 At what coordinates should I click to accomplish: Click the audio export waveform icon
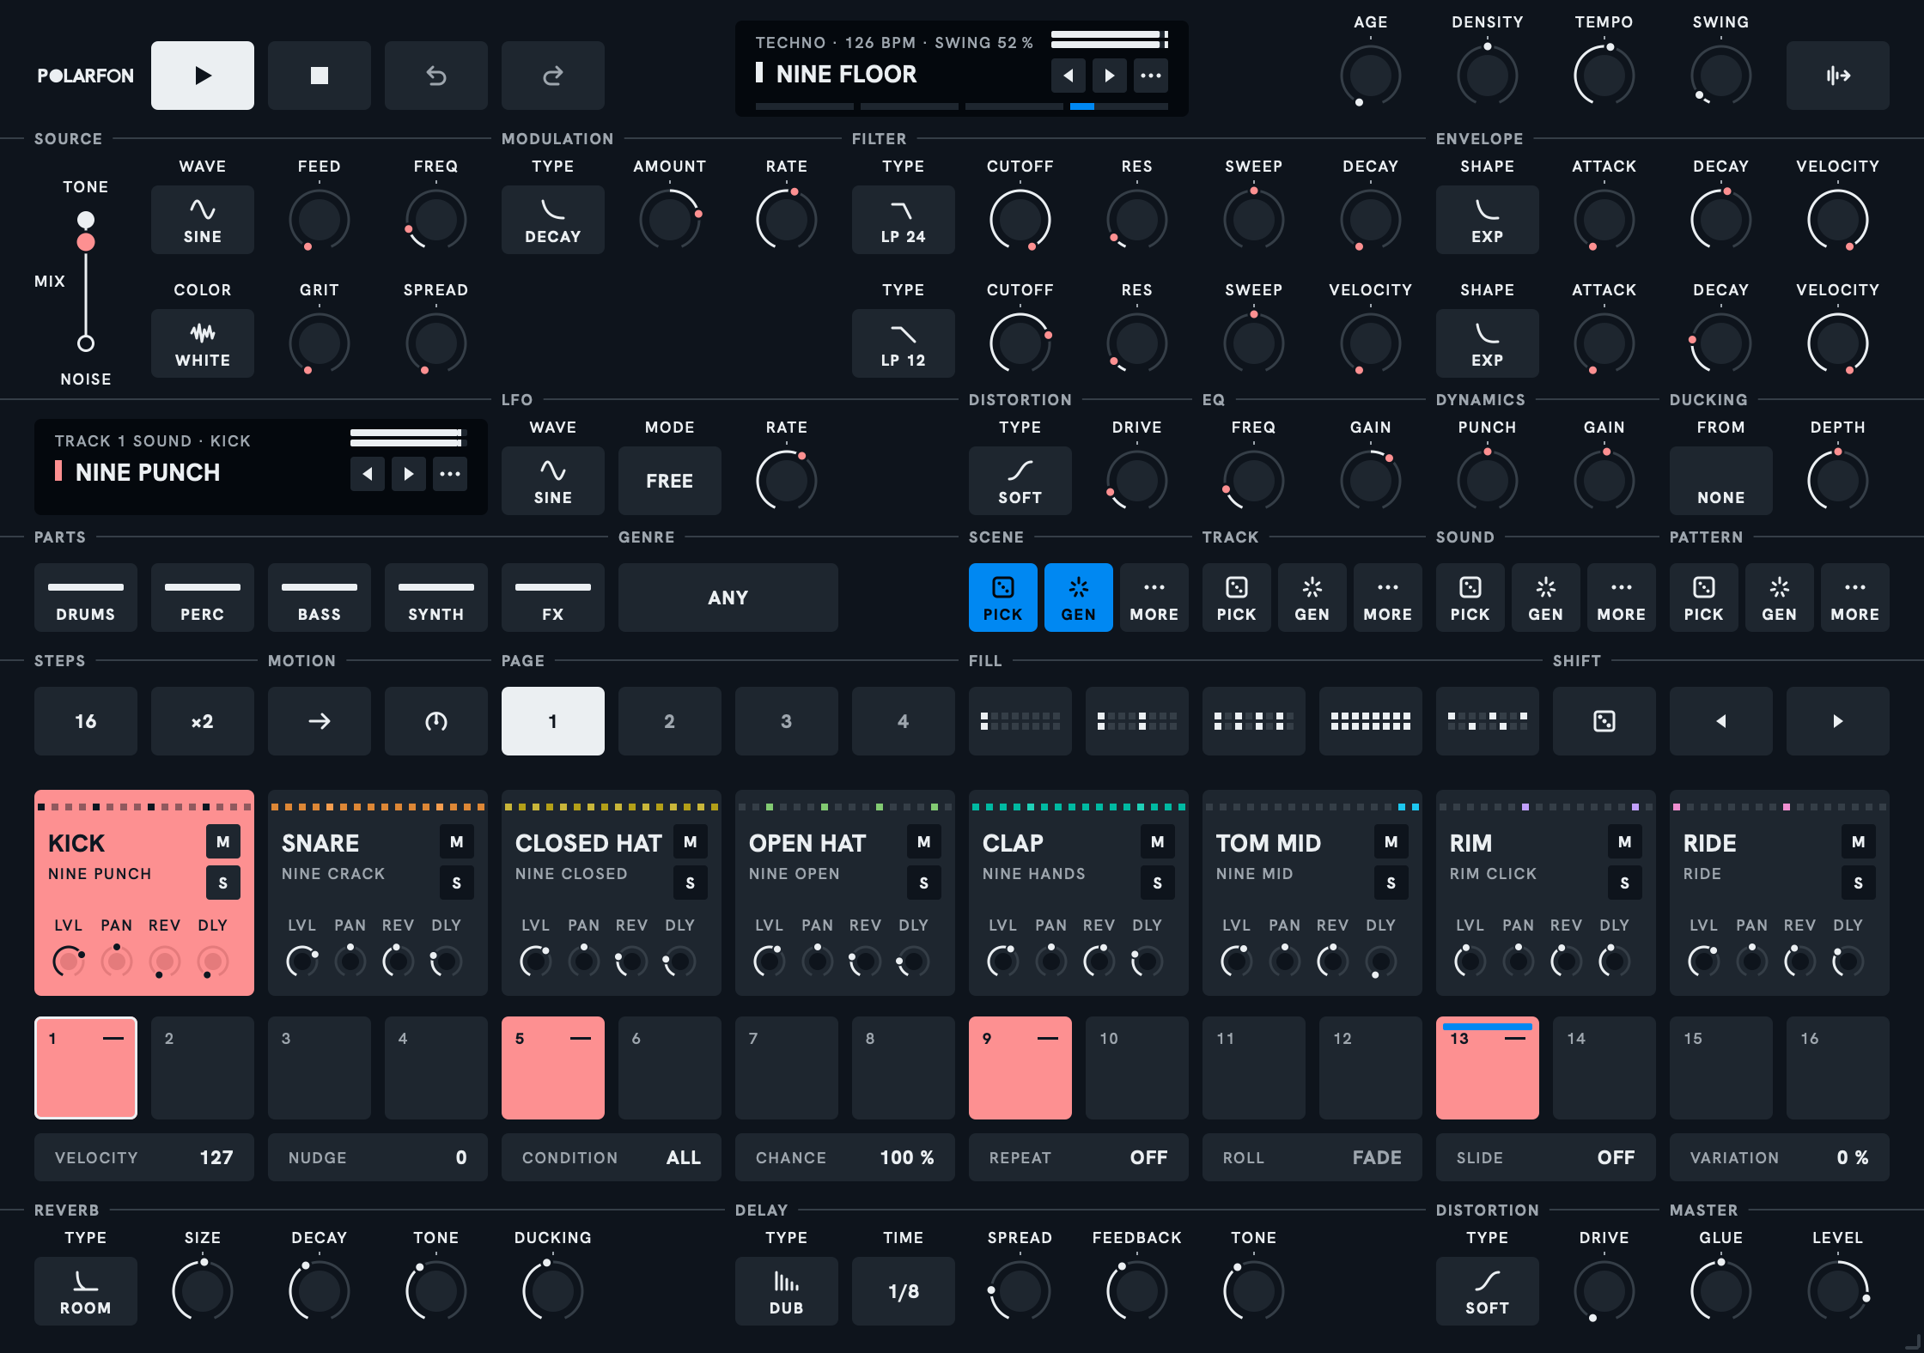coord(1838,76)
